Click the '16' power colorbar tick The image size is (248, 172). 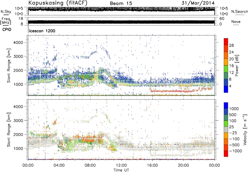coord(231,66)
